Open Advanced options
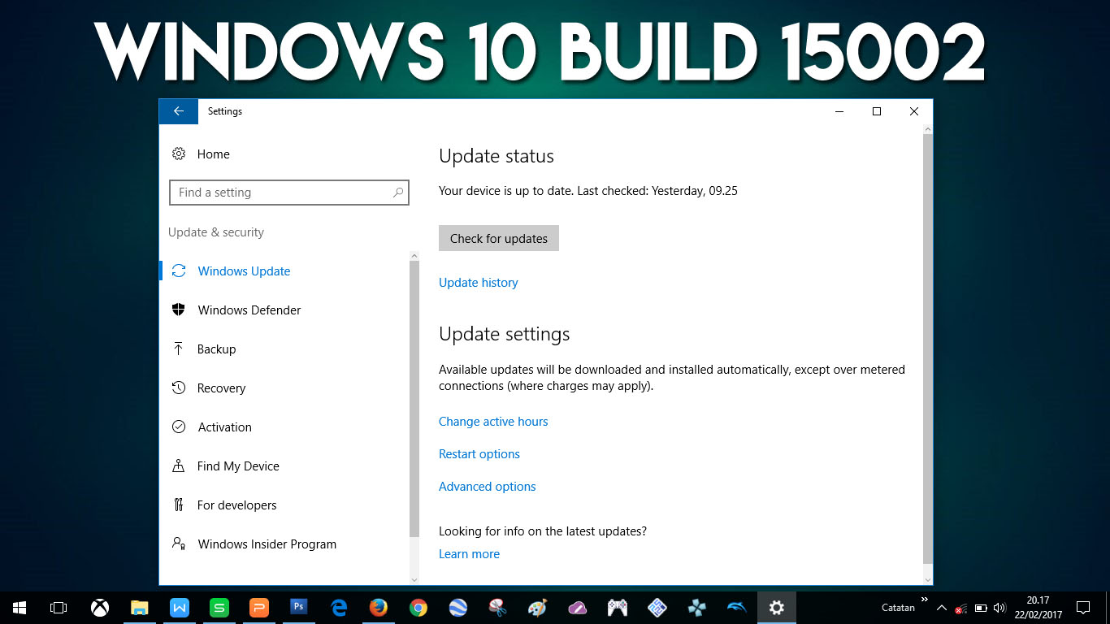Screen dimensions: 1110x624 click(x=488, y=487)
